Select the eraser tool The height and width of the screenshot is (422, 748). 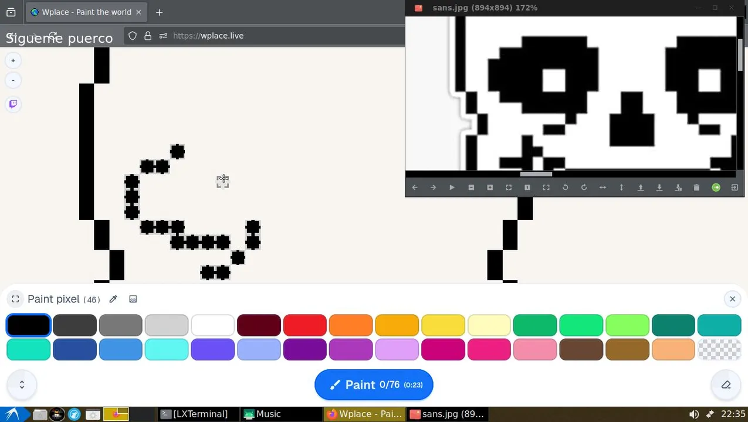(x=726, y=384)
